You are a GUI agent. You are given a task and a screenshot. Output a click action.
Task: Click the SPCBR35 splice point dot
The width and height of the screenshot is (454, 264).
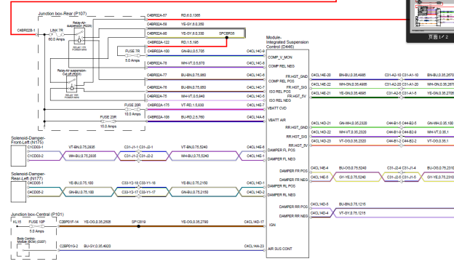pos(227,38)
